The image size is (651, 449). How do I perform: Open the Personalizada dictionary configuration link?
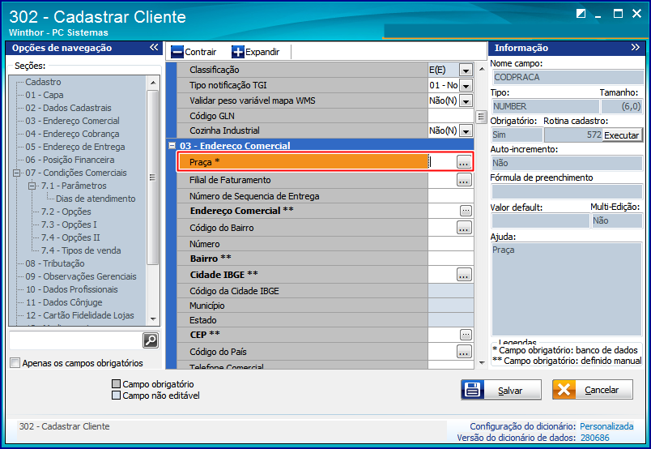pyautogui.click(x=606, y=426)
